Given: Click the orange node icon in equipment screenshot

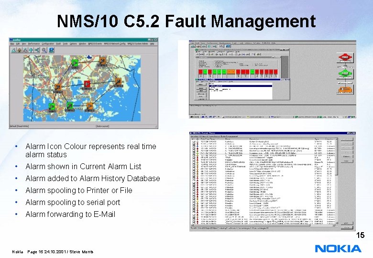Looking at the screenshot, I should 345,89.
